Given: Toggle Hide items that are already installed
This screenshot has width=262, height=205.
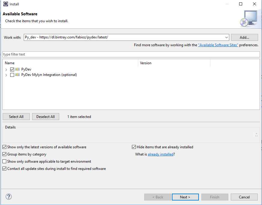Looking at the screenshot, I should pyautogui.click(x=134, y=147).
